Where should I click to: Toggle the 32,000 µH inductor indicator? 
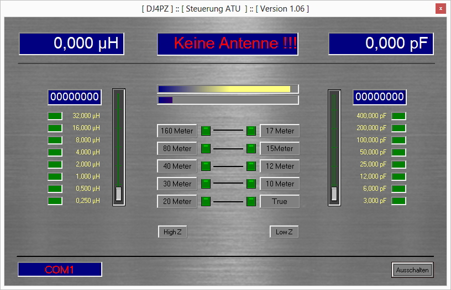55,116
